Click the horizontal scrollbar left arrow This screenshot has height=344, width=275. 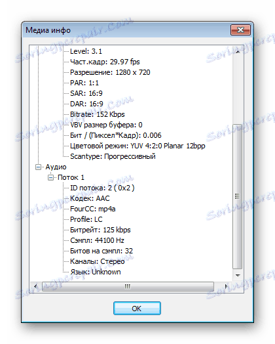coord(35,286)
